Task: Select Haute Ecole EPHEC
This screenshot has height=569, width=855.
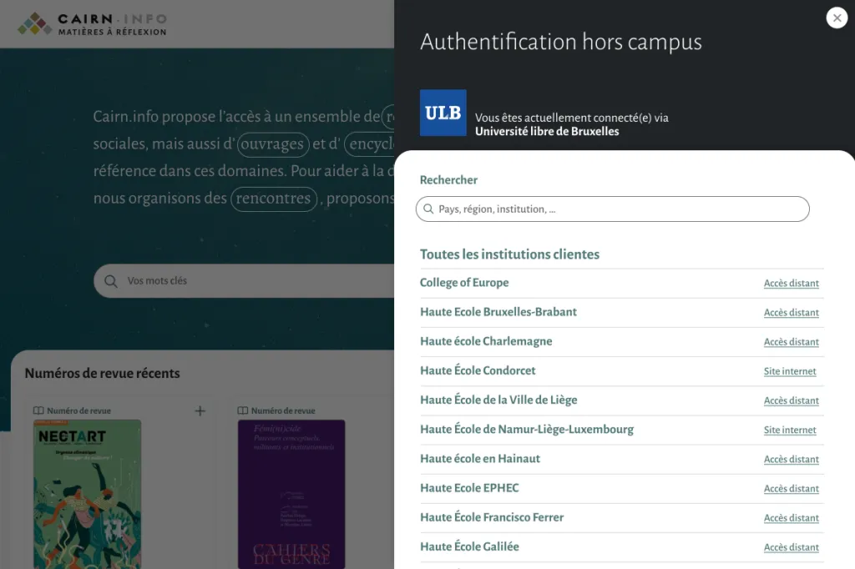Action: coord(469,488)
